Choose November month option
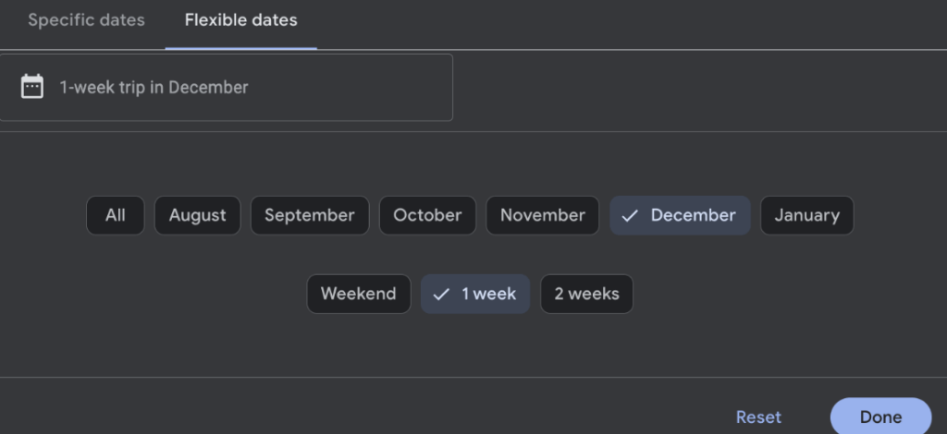The width and height of the screenshot is (947, 434). point(543,215)
